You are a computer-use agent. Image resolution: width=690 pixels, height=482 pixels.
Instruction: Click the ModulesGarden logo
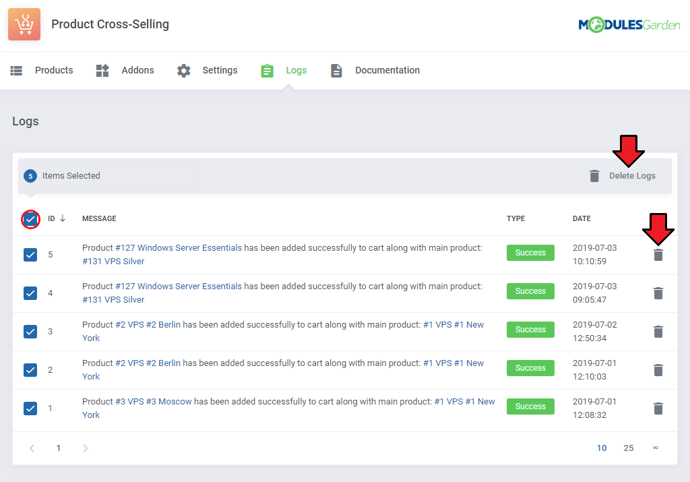coord(629,25)
